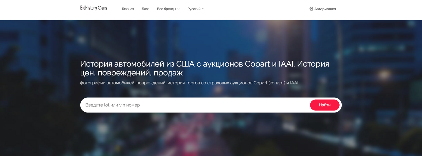Click the word IAAI ending the subtitle

coord(294,83)
